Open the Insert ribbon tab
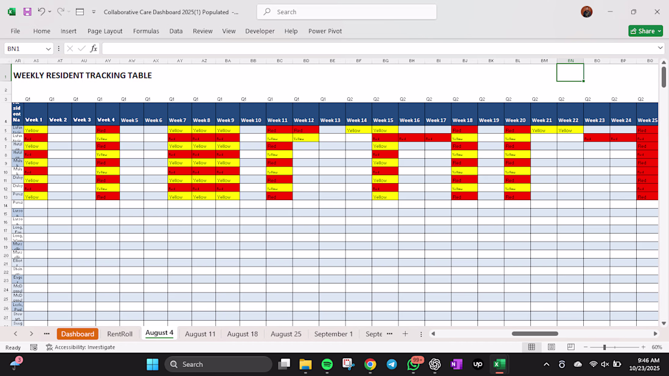This screenshot has width=669, height=376. (x=68, y=31)
